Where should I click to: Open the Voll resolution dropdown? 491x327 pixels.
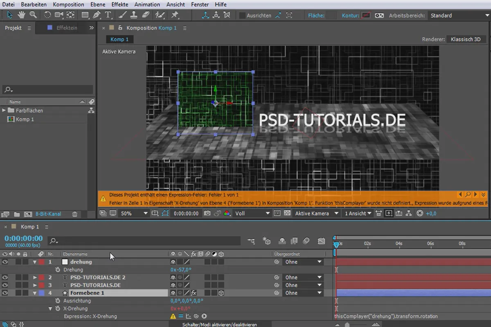pos(252,213)
